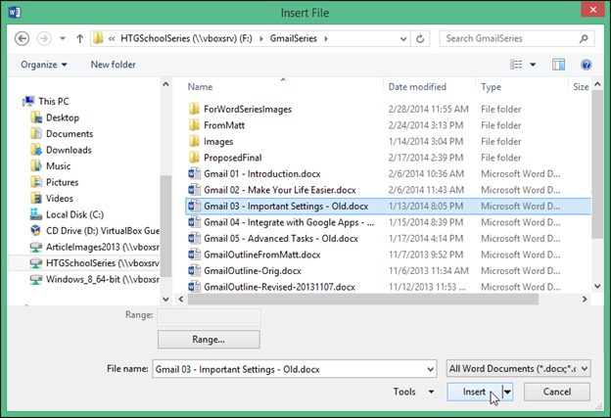
Task: Select Windows_8_64-bit network drive
Action: pyautogui.click(x=95, y=279)
